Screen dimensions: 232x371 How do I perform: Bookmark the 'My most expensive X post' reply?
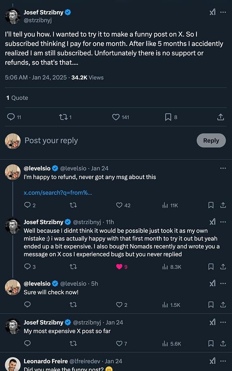211,344
